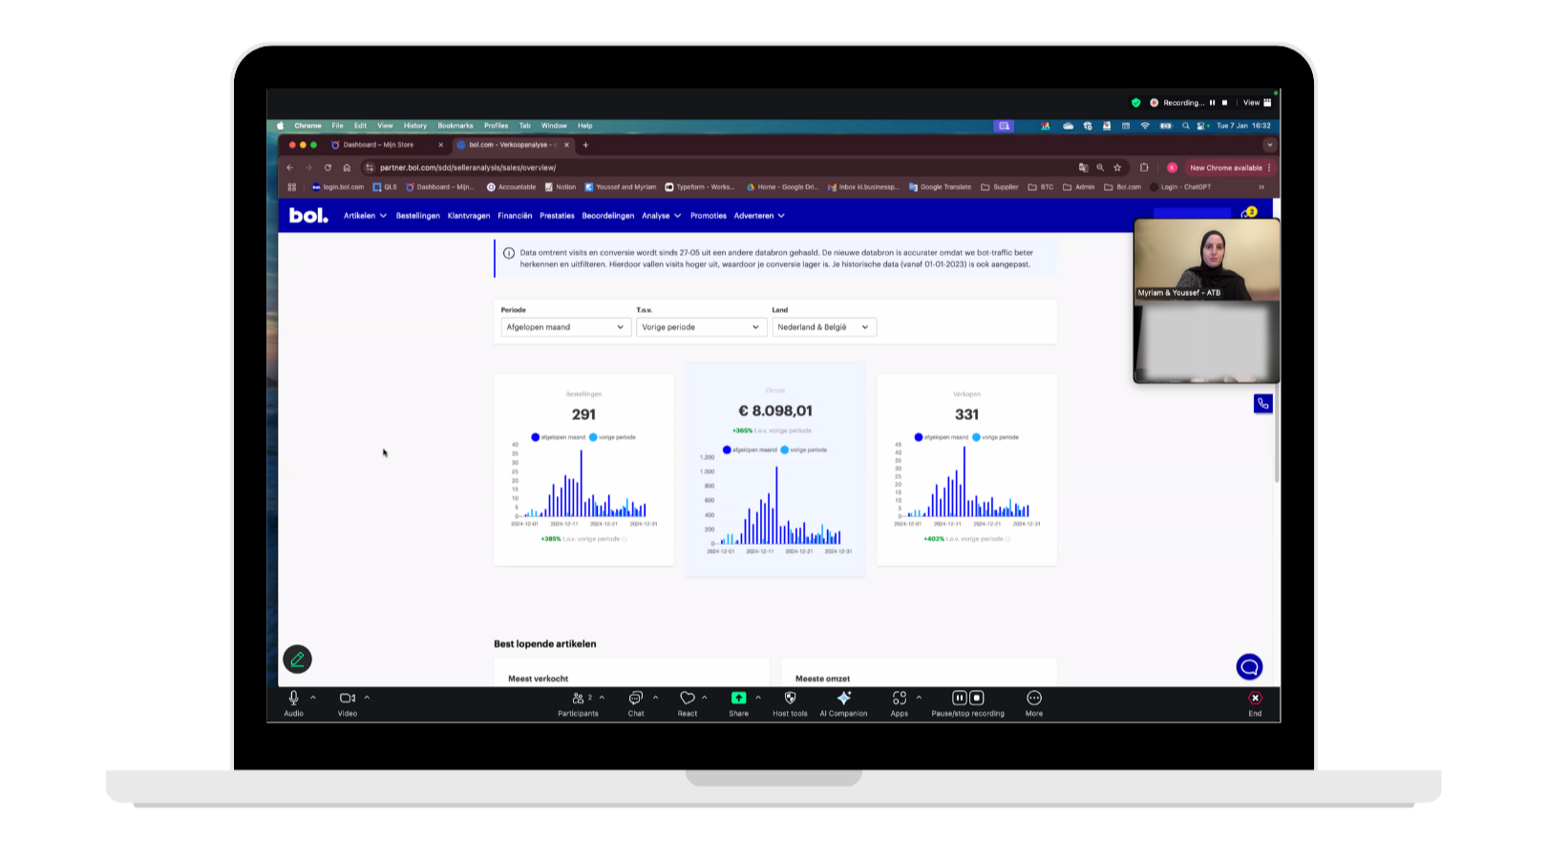Expand the Artikelen menu
Screen dimensions: 1547x858
(x=365, y=216)
